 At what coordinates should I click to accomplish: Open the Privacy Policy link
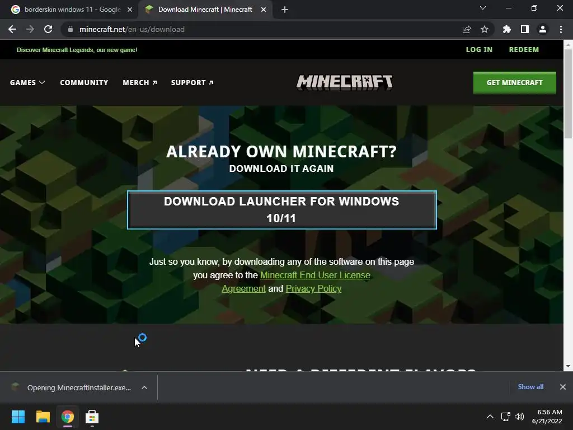(313, 288)
